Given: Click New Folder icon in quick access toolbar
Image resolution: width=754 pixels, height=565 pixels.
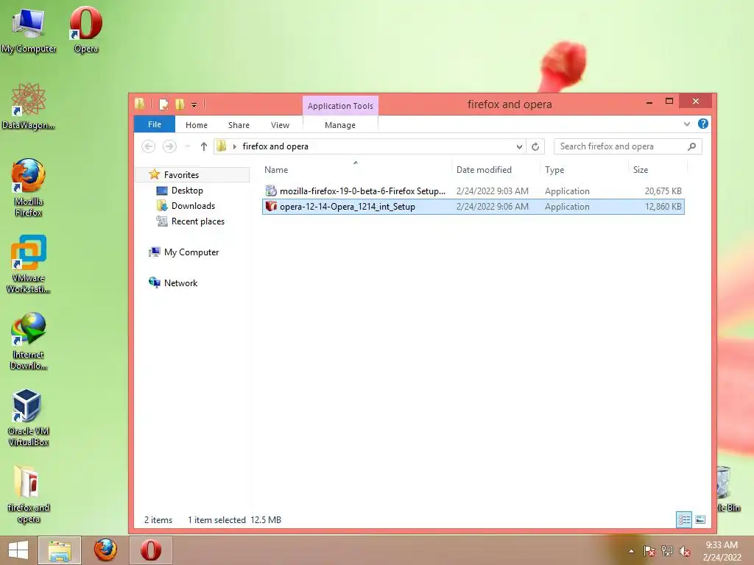Looking at the screenshot, I should tap(180, 104).
